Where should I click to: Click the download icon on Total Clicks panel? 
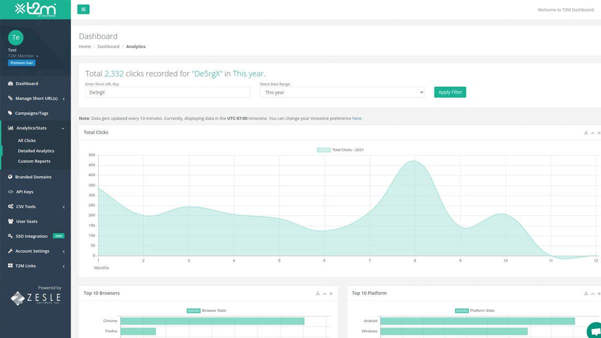[586, 133]
